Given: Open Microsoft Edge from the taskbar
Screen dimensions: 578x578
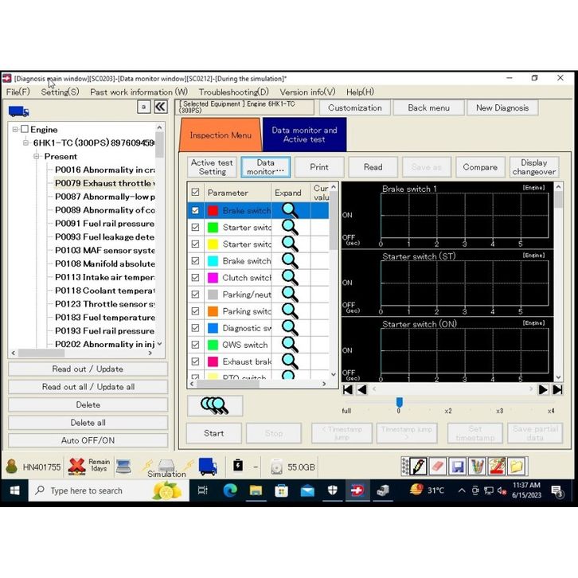Looking at the screenshot, I should 230,490.
